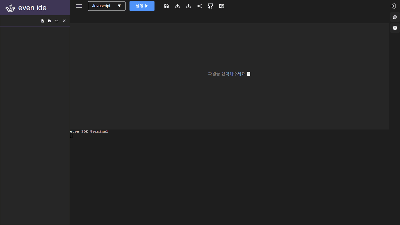Image resolution: width=400 pixels, height=225 pixels.
Task: Open the share icon
Action: (x=199, y=6)
